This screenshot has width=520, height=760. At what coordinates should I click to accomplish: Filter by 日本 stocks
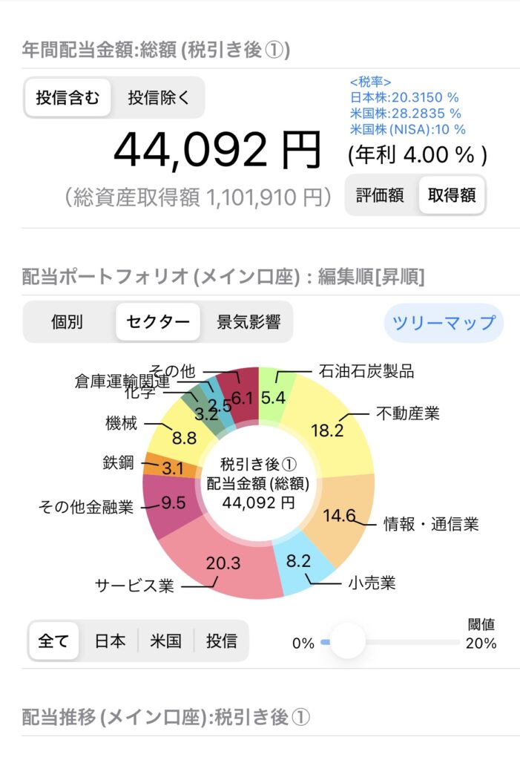110,641
